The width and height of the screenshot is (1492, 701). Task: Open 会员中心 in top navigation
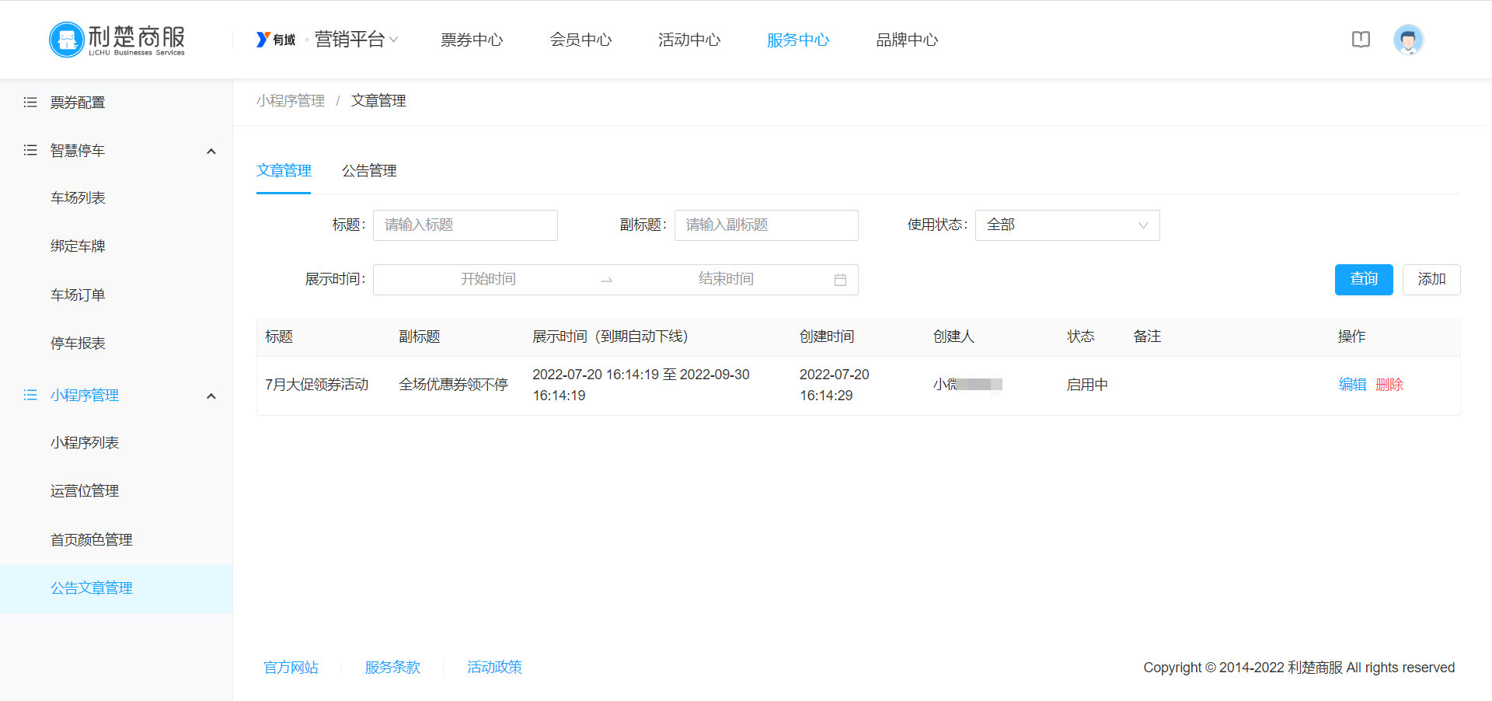click(x=580, y=40)
